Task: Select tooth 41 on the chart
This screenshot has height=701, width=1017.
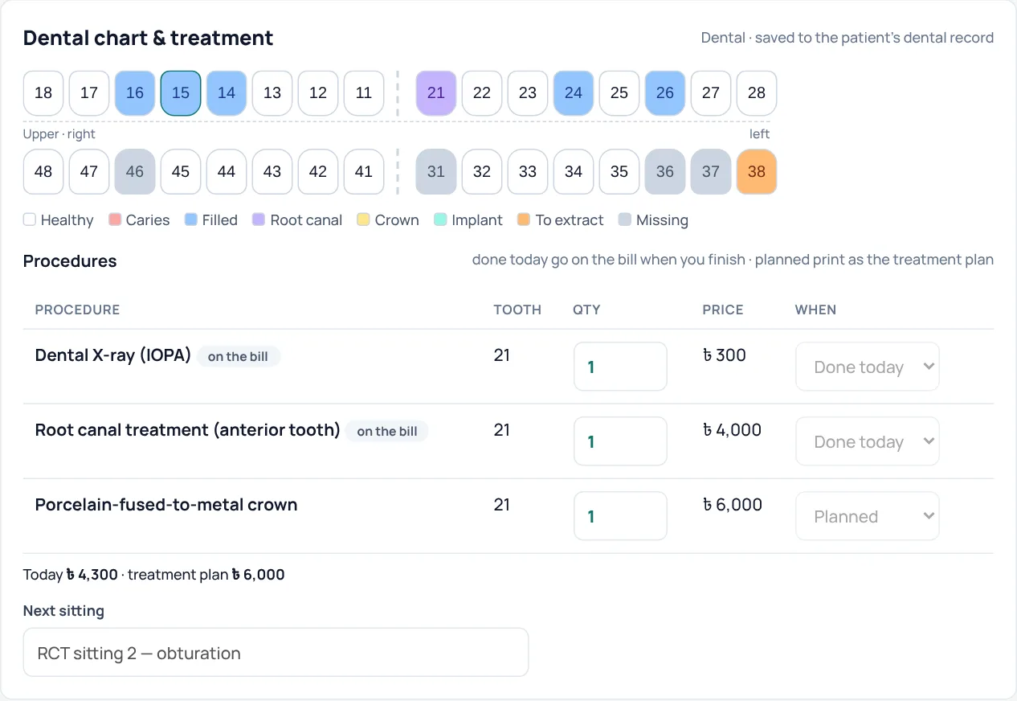Action: pyautogui.click(x=364, y=172)
